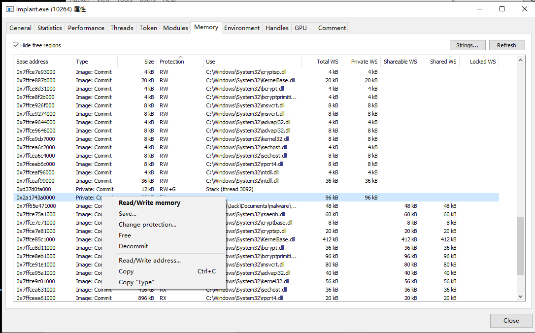Image resolution: width=535 pixels, height=333 pixels.
Task: Click the Strings... button
Action: click(x=467, y=45)
